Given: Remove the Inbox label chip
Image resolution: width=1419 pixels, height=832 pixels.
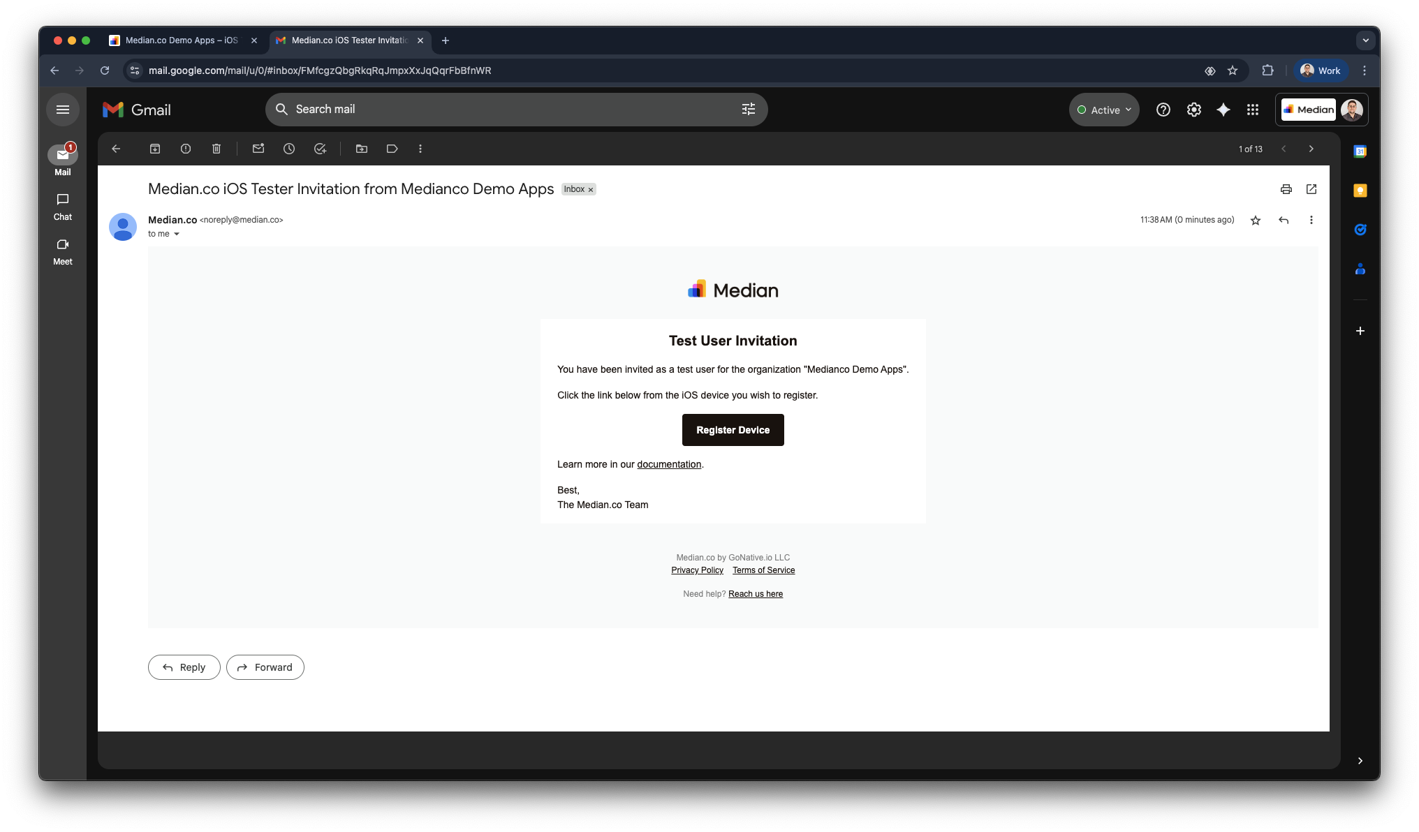Looking at the screenshot, I should [x=590, y=189].
